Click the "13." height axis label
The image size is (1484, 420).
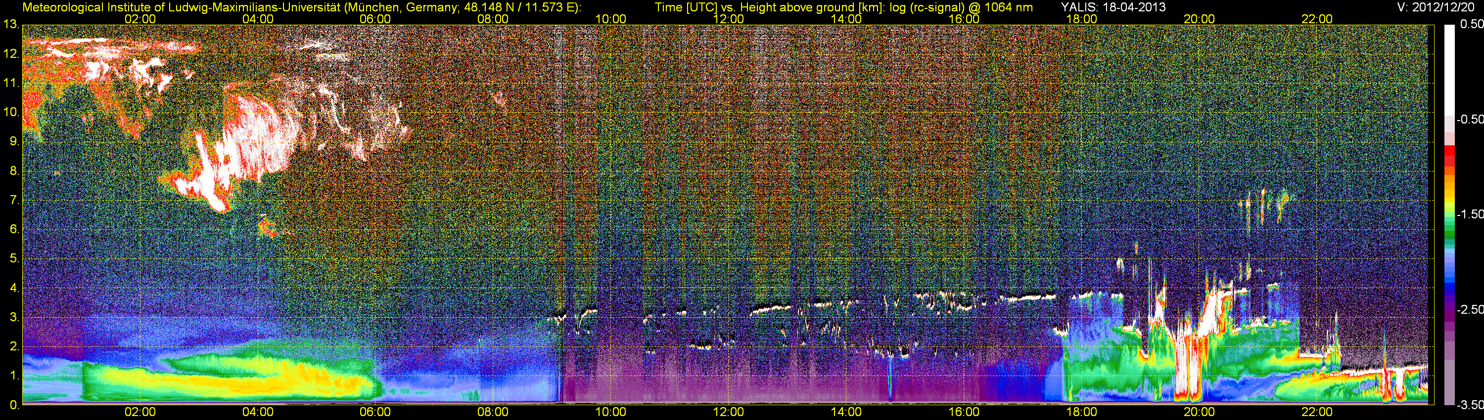coord(11,25)
